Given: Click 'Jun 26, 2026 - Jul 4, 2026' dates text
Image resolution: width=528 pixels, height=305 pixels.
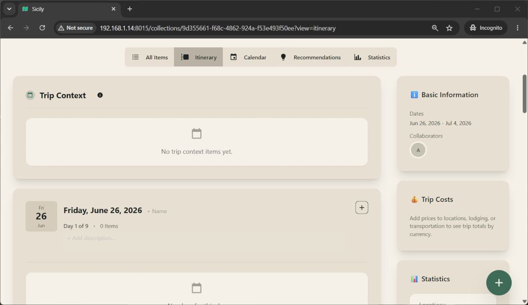Looking at the screenshot, I should click(440, 123).
